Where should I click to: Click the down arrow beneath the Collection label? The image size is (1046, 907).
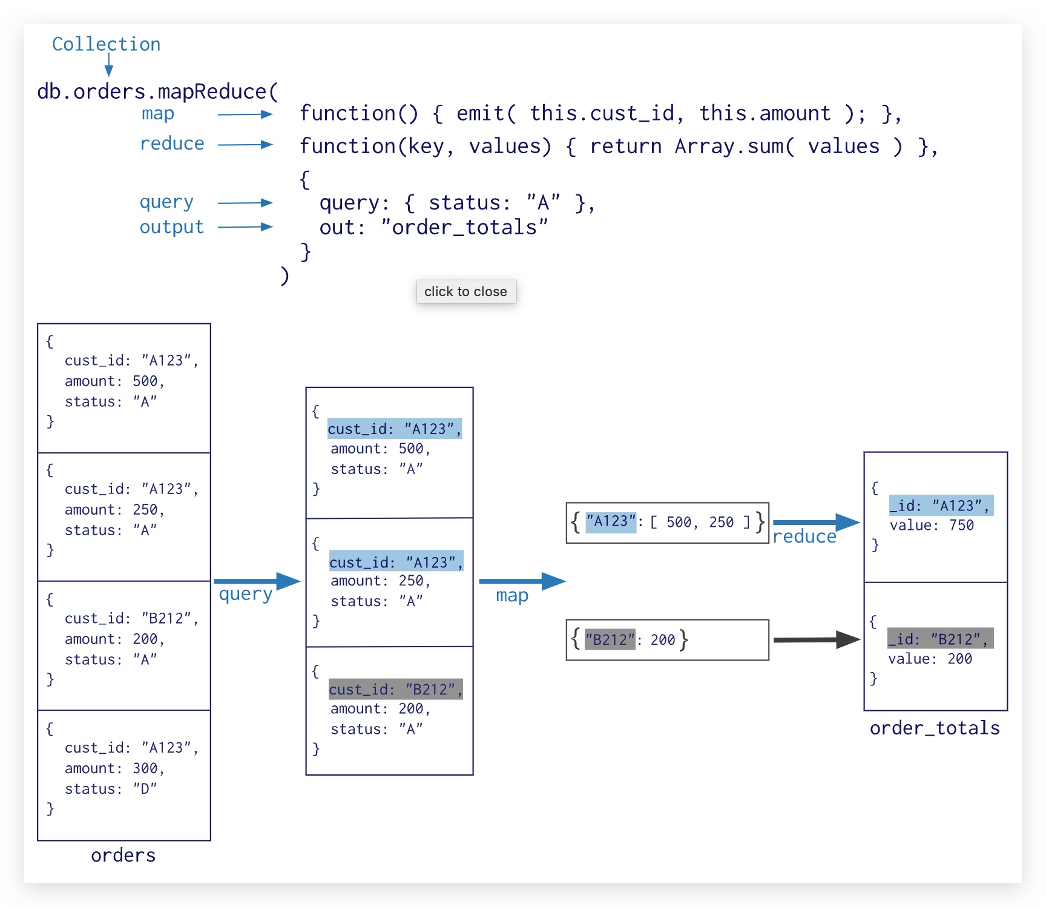coord(109,65)
